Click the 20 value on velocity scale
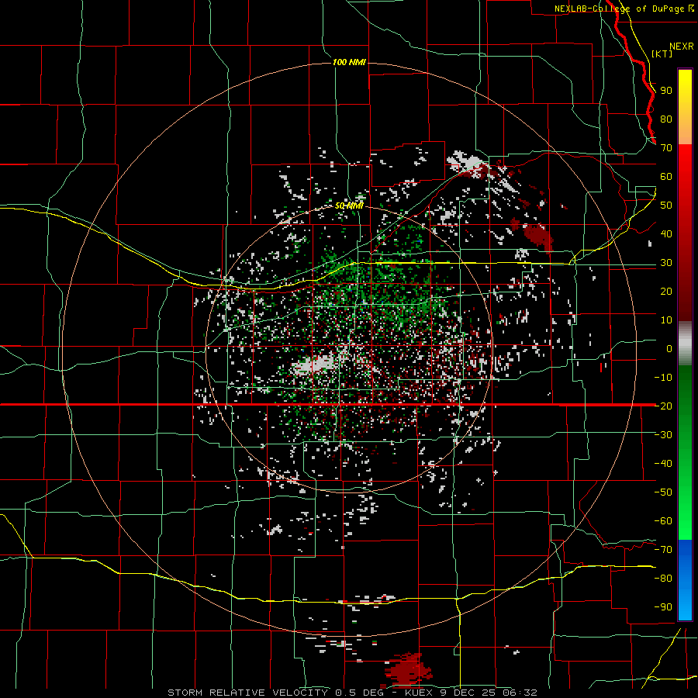Viewport: 698px width, 698px height. pyautogui.click(x=666, y=291)
